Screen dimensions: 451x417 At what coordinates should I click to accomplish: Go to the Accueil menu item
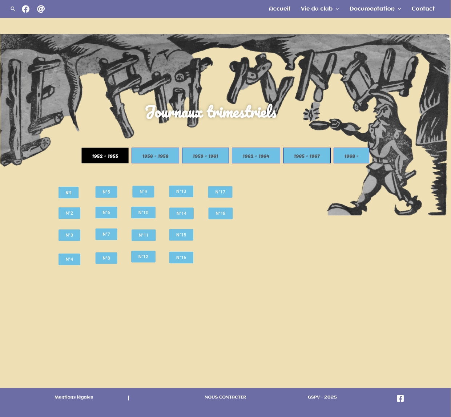click(x=279, y=9)
